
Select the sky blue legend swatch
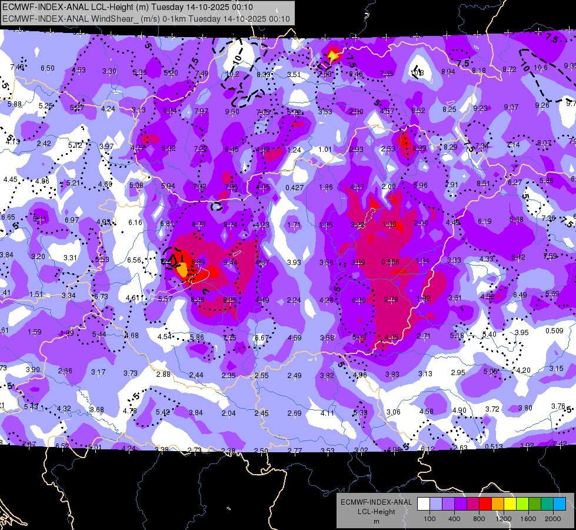click(560, 504)
